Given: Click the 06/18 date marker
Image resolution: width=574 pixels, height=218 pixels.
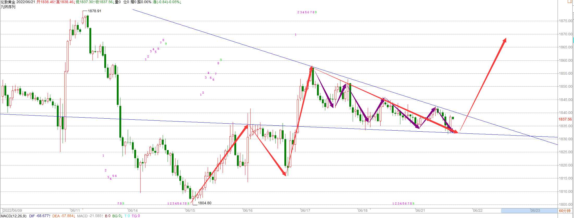Looking at the screenshot, I should 363,210.
